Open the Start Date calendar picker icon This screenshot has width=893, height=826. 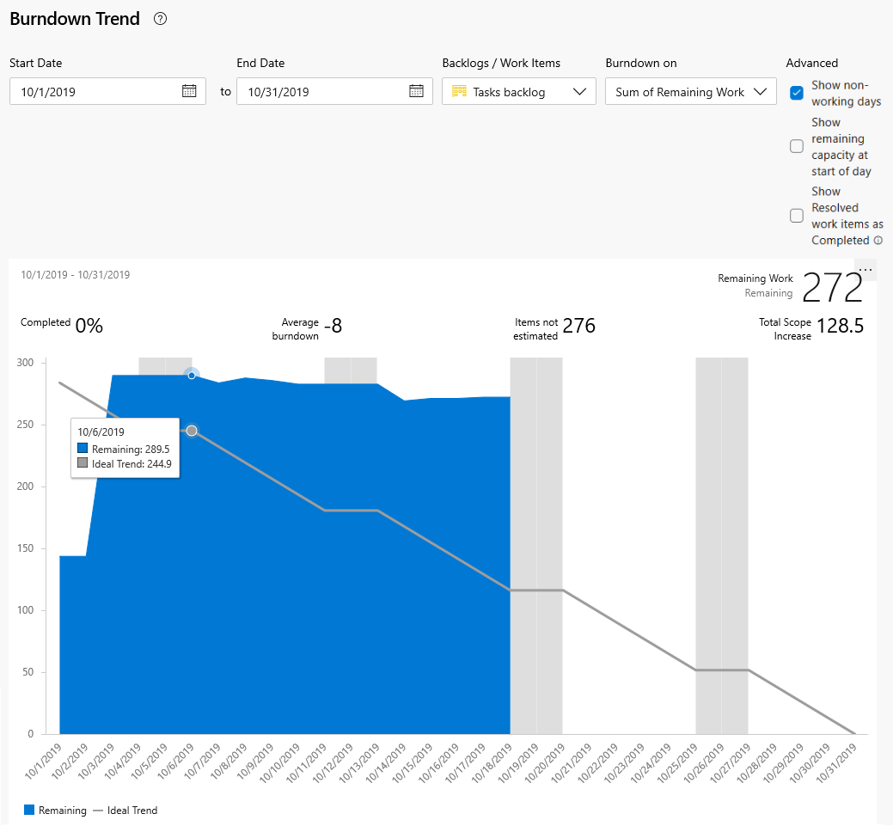coord(189,91)
